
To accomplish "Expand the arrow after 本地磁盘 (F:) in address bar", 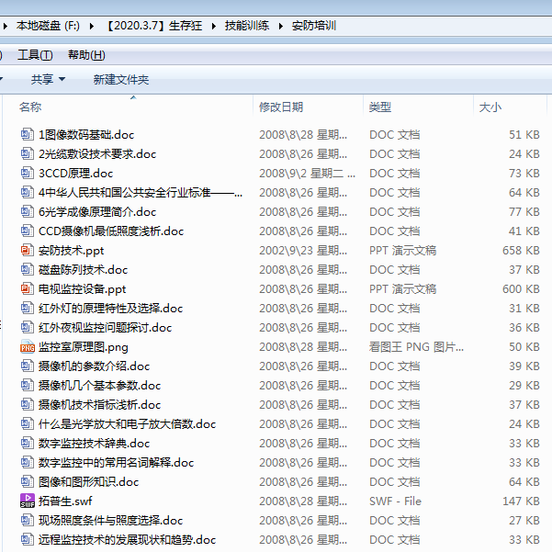I will coord(92,26).
